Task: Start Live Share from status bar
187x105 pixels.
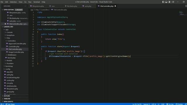Action: click(x=10, y=104)
